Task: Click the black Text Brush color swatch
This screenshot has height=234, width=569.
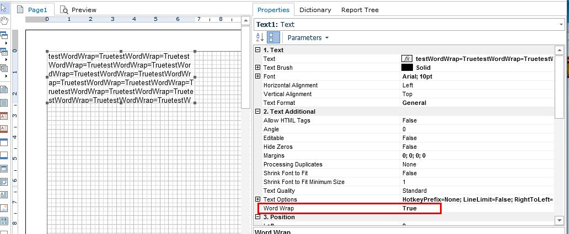Action: pos(407,67)
